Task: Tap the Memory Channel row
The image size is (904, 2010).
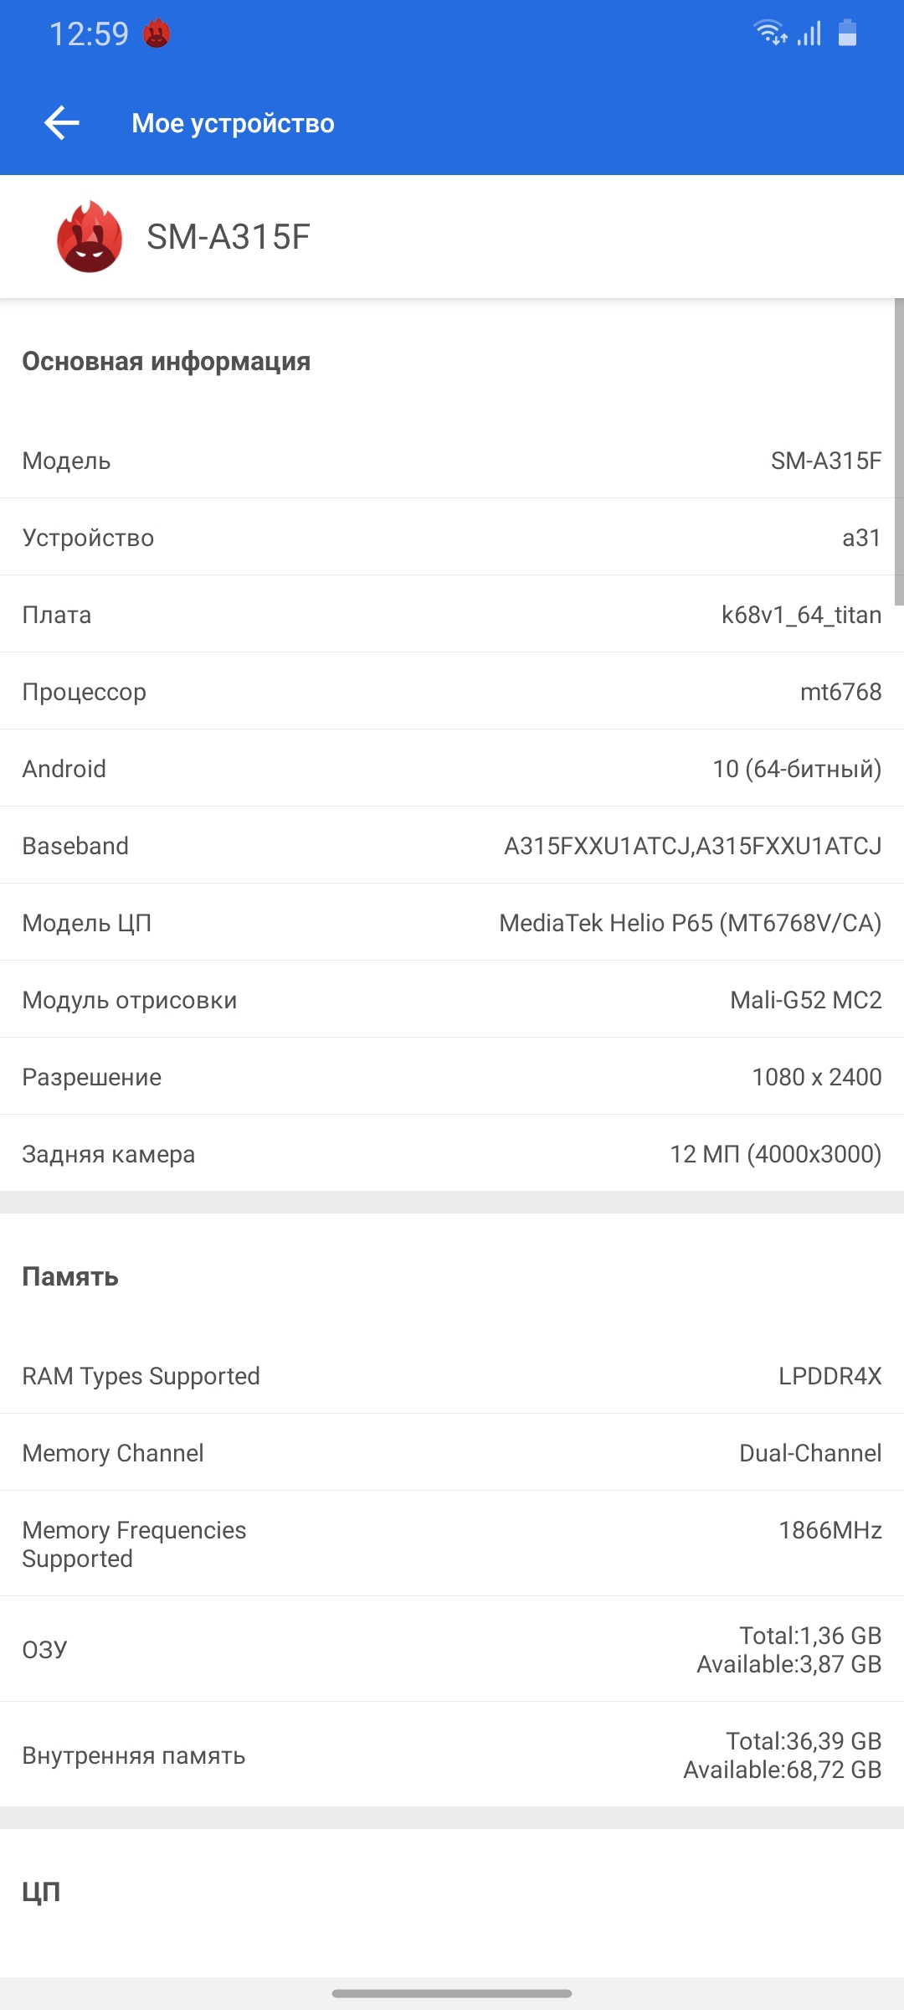Action: [x=452, y=1453]
